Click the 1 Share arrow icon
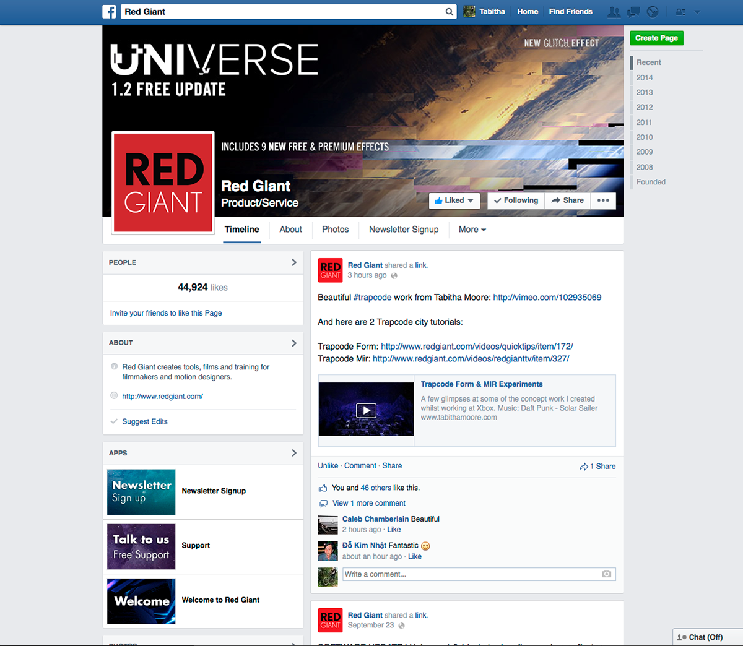The image size is (743, 646). (x=584, y=467)
